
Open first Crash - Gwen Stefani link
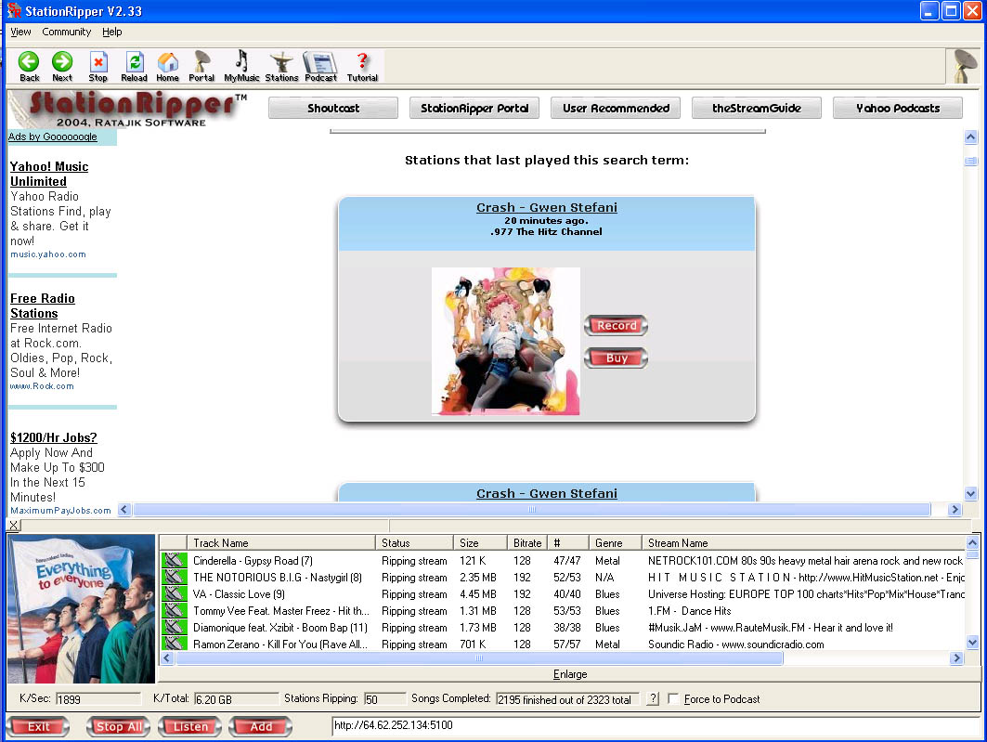click(x=546, y=207)
